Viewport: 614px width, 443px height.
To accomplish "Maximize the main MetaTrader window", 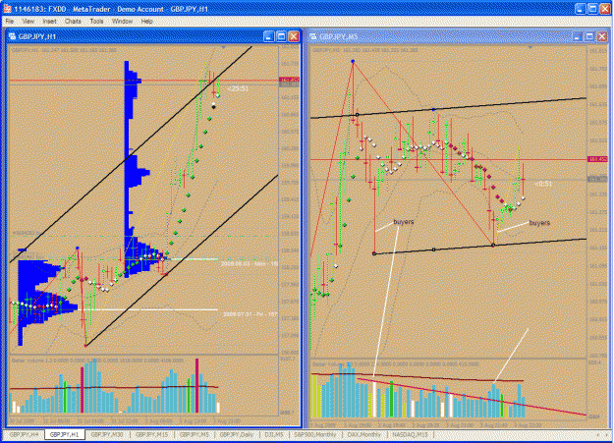I will click(592, 9).
